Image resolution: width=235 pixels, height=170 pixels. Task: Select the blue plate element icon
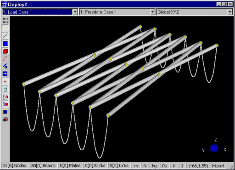[5, 44]
